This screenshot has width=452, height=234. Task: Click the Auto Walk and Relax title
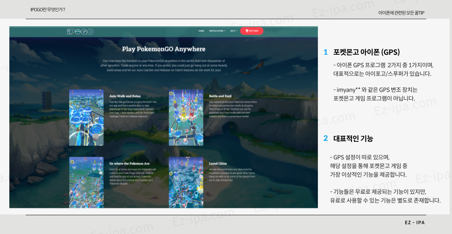125,96
